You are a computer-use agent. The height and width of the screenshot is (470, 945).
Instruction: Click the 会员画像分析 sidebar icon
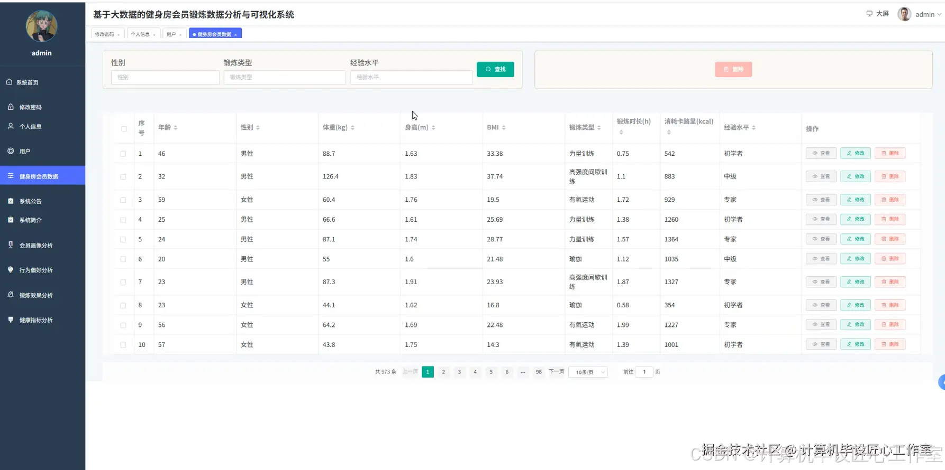point(11,245)
